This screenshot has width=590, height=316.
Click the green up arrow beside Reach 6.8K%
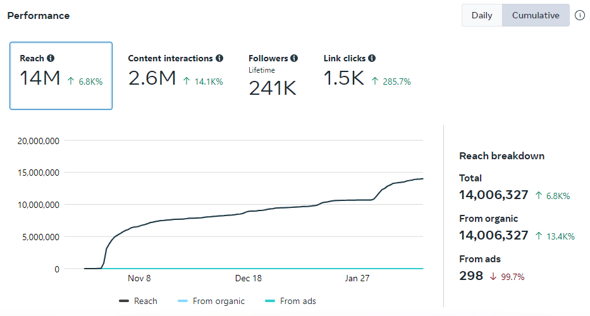click(x=71, y=82)
